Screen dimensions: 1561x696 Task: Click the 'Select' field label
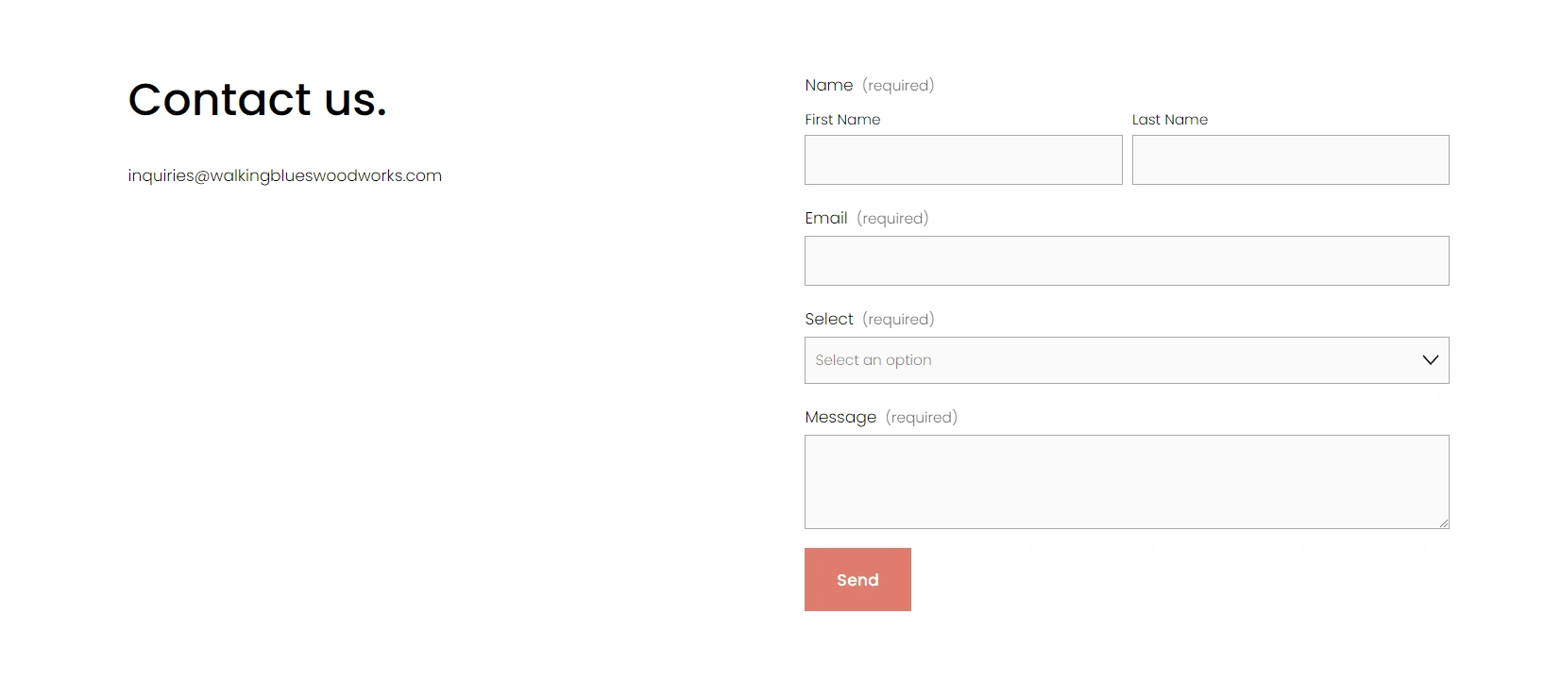(x=829, y=319)
